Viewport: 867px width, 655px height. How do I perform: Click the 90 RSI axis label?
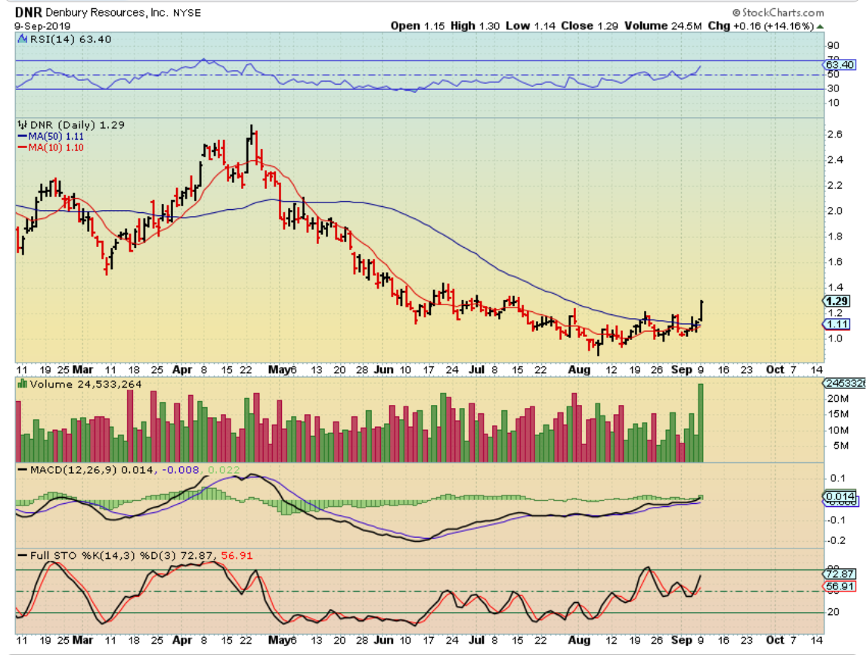(833, 46)
